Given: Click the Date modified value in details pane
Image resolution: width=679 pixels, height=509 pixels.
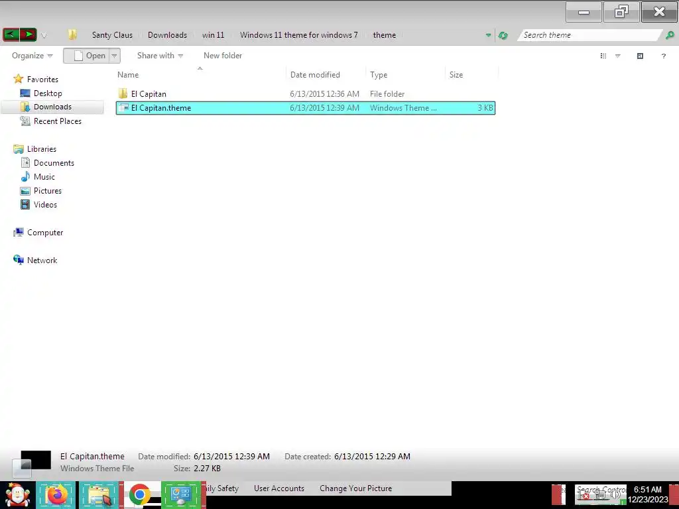Looking at the screenshot, I should 231,456.
